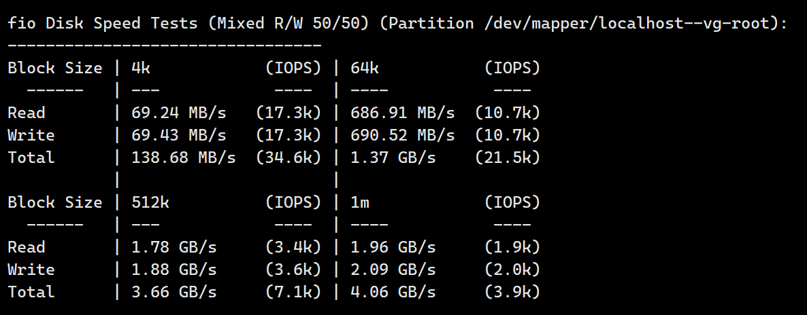The width and height of the screenshot is (807, 315).
Task: Click the 64k write speed 690.52 MB/s
Action: pyautogui.click(x=402, y=136)
